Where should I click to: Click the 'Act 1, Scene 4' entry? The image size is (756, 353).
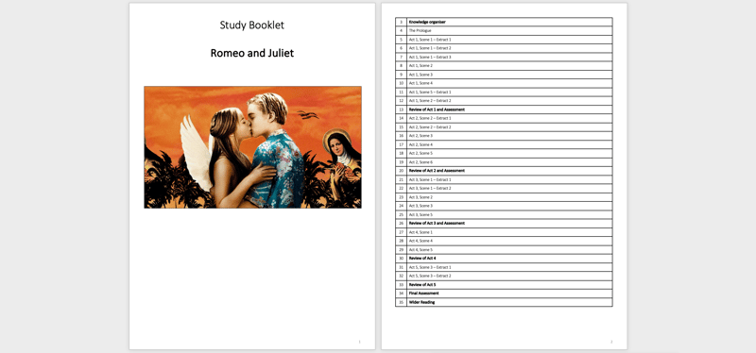[x=504, y=83]
